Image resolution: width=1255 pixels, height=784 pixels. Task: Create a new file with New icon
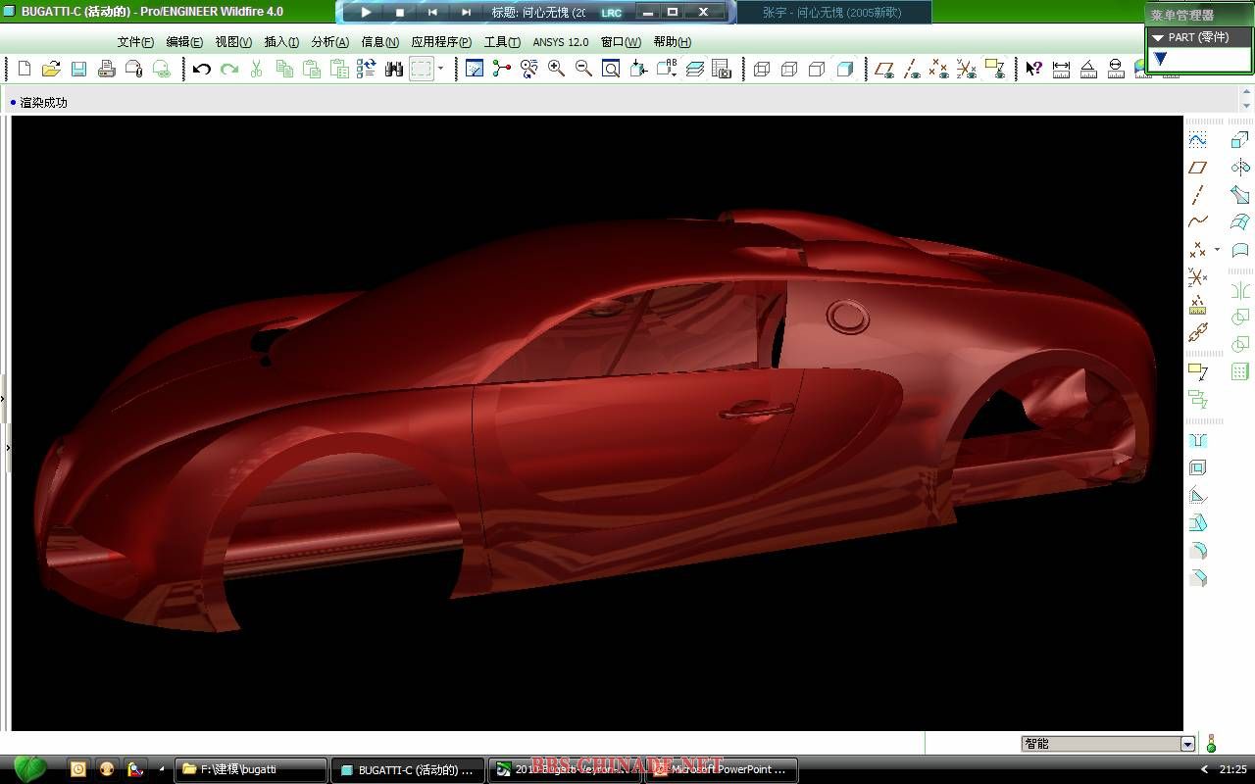click(25, 69)
